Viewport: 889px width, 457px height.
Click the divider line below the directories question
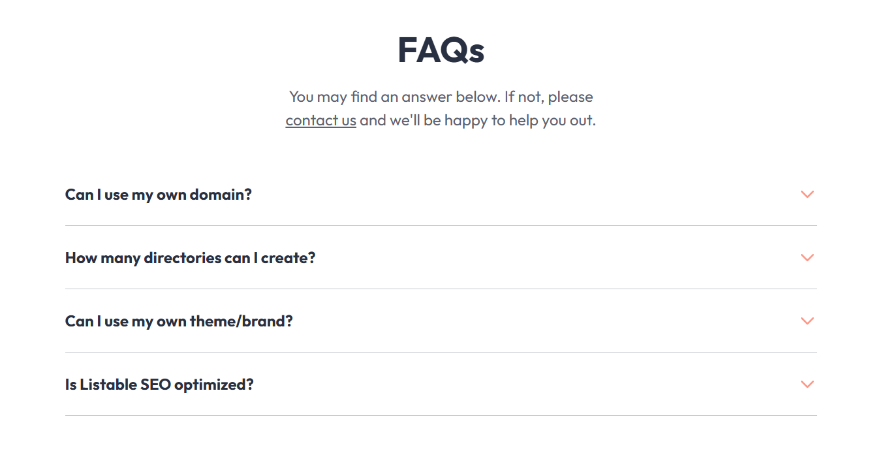coord(441,289)
